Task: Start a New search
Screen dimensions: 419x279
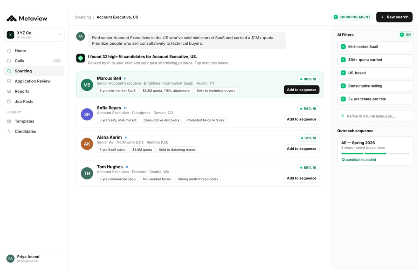Action: point(394,17)
